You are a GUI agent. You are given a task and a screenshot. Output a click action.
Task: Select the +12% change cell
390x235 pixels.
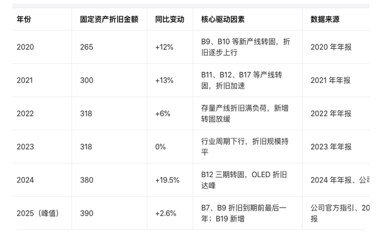(164, 47)
